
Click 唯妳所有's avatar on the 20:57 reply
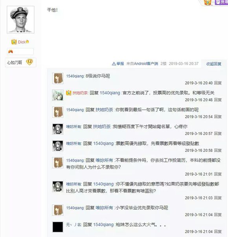(x=58, y=129)
